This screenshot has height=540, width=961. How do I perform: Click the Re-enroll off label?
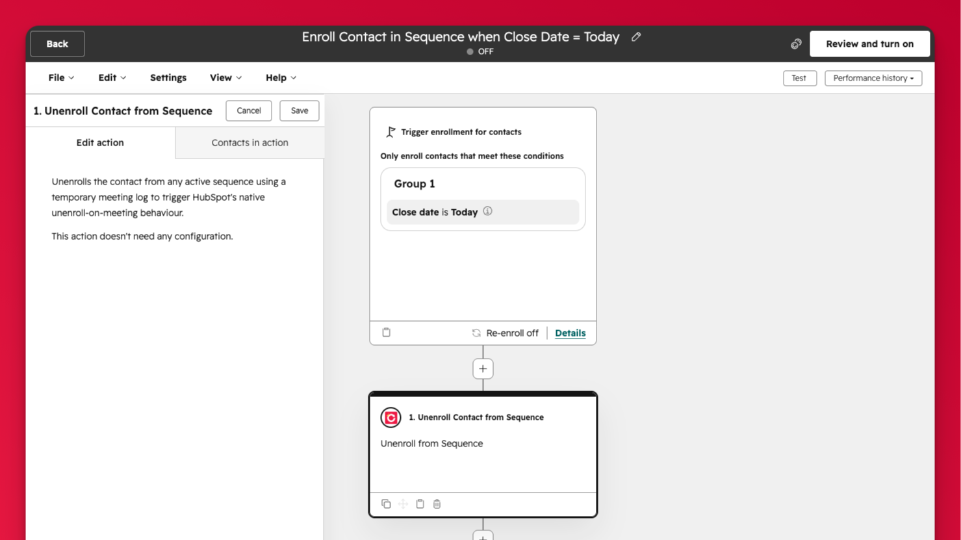[x=512, y=333]
